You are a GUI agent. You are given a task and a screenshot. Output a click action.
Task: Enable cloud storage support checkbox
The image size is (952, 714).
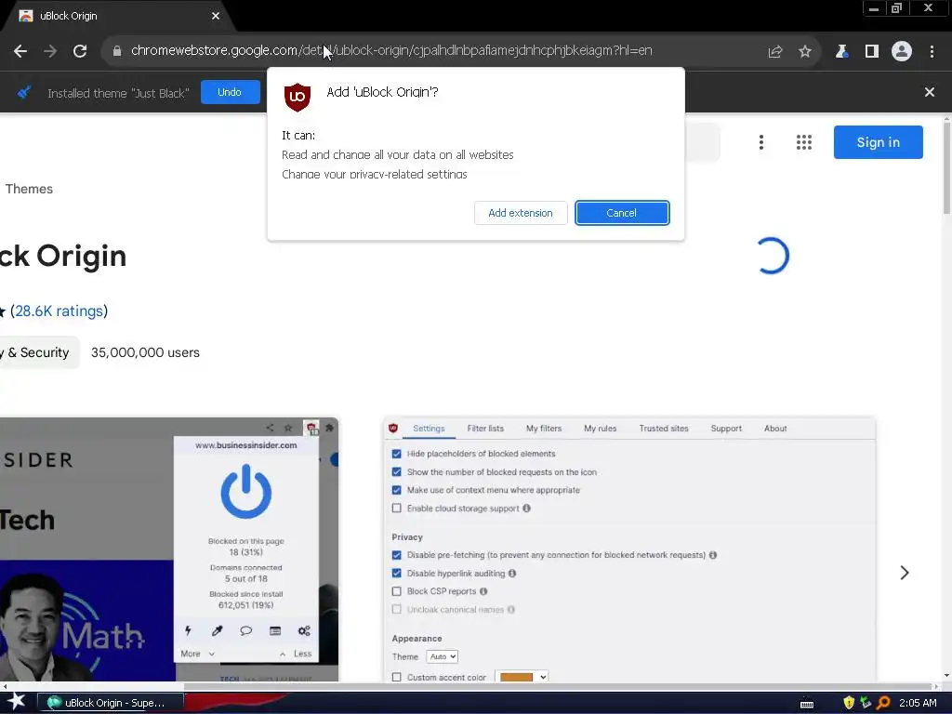click(396, 509)
